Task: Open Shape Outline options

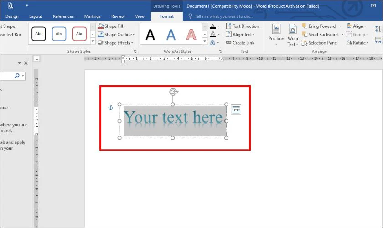Action: click(116, 35)
